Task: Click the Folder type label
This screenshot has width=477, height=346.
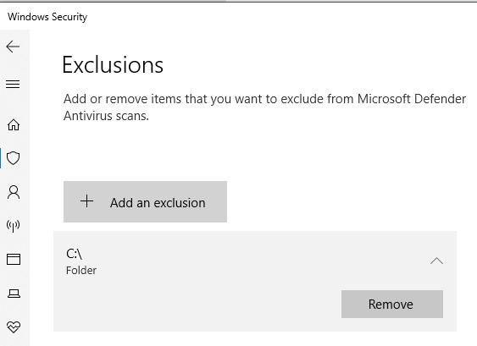Action: (81, 271)
